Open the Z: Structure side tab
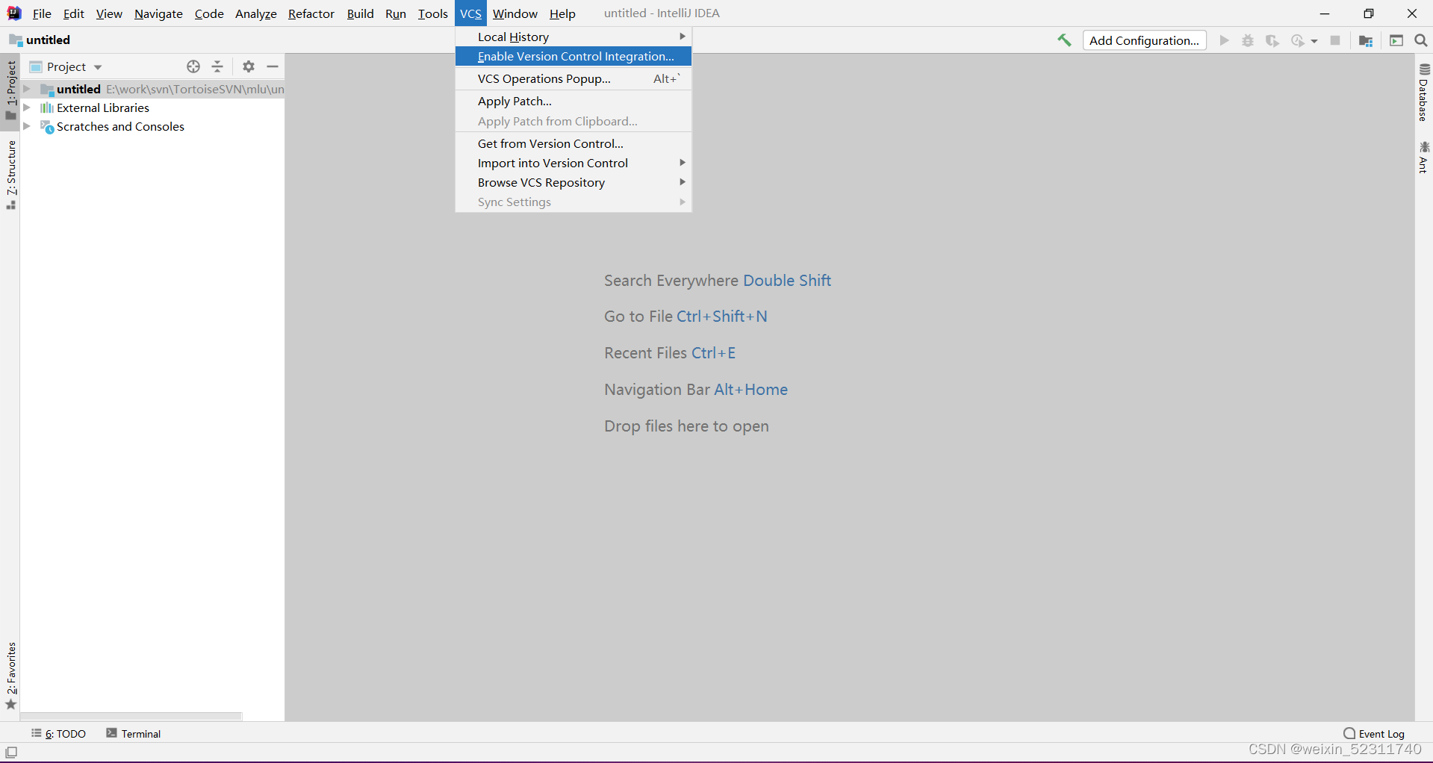 (10, 175)
